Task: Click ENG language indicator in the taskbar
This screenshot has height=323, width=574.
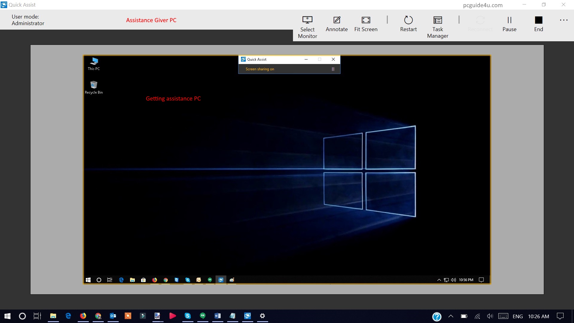Action: [517, 316]
